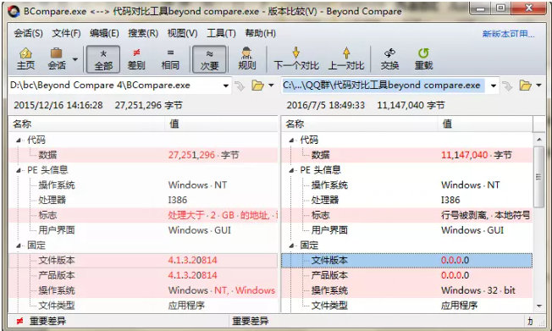Open the 编辑(E) menu
The width and height of the screenshot is (552, 331).
[104, 34]
